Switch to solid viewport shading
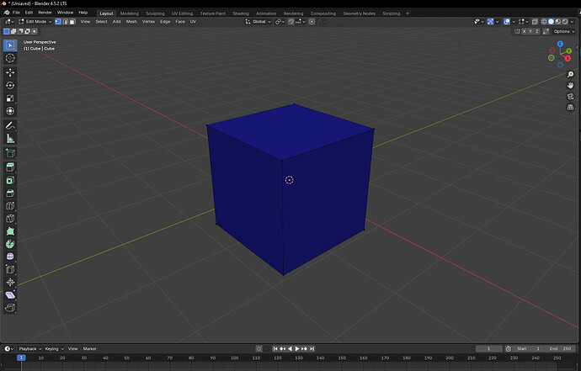 coord(551,22)
